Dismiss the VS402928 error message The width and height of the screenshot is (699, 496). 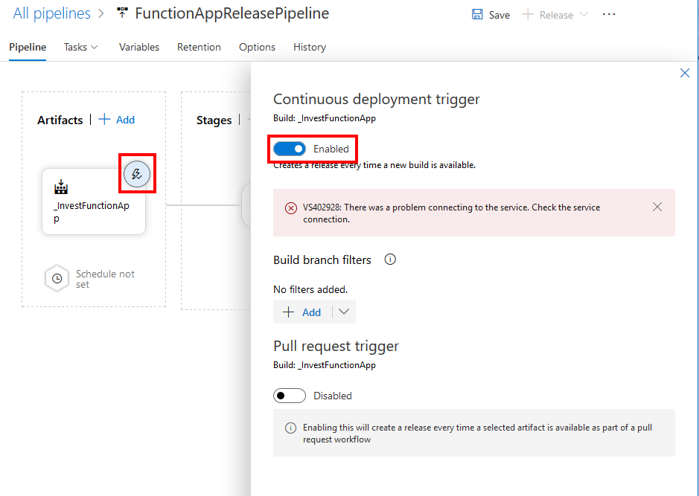[657, 207]
